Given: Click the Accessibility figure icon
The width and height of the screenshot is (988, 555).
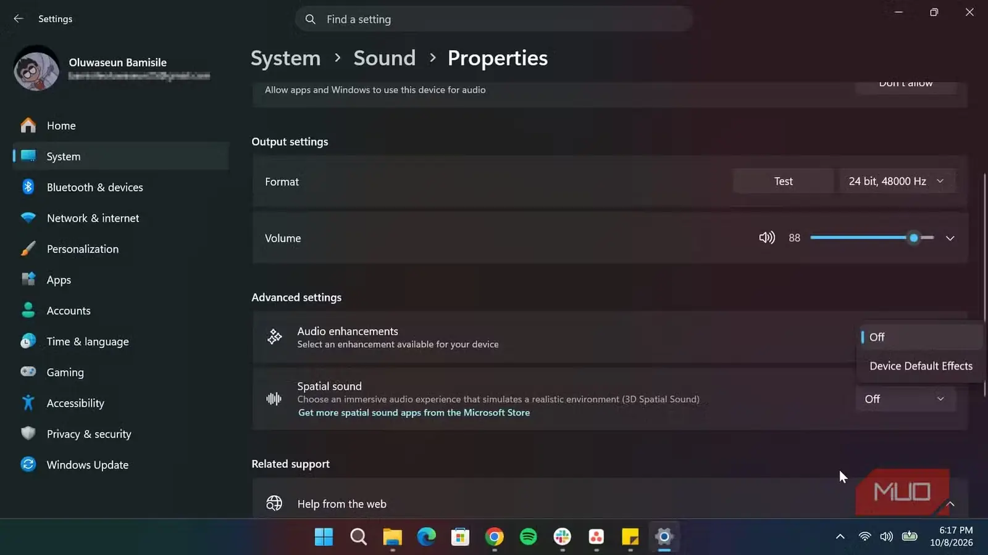Looking at the screenshot, I should (28, 403).
